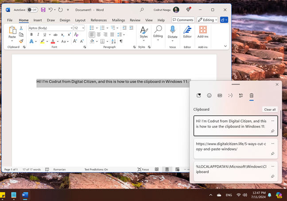Increase font size with grow font icon
The width and height of the screenshot is (287, 201).
(x=75, y=41)
